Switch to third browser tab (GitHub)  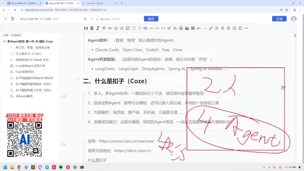pyautogui.click(x=99, y=3)
